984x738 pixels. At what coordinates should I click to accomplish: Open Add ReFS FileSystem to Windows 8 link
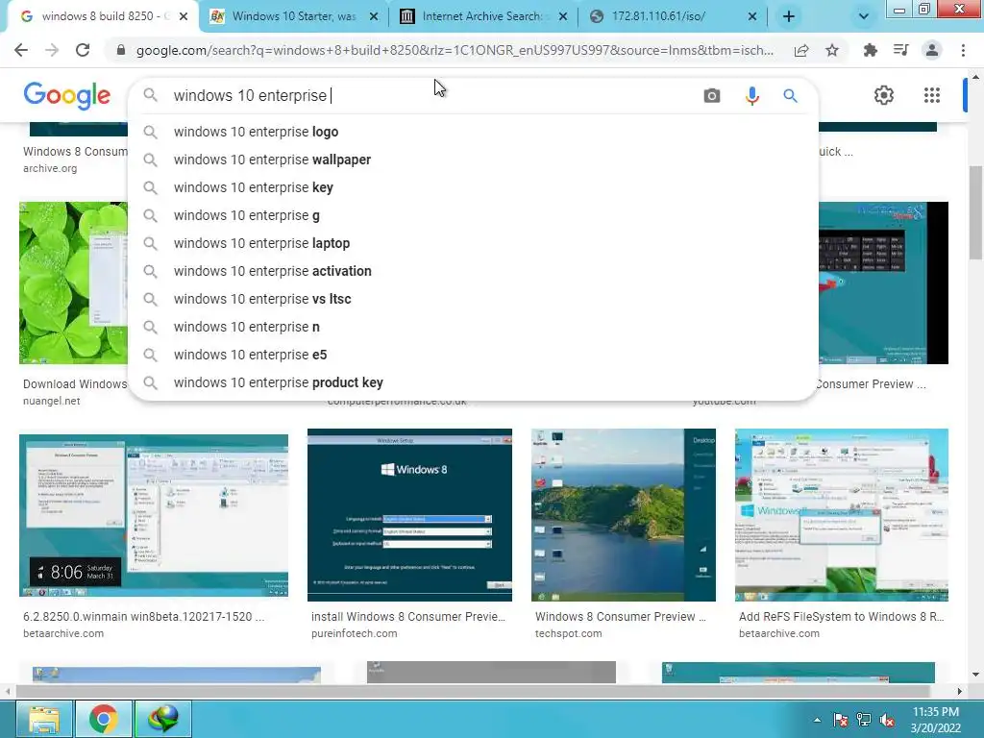[x=842, y=617]
